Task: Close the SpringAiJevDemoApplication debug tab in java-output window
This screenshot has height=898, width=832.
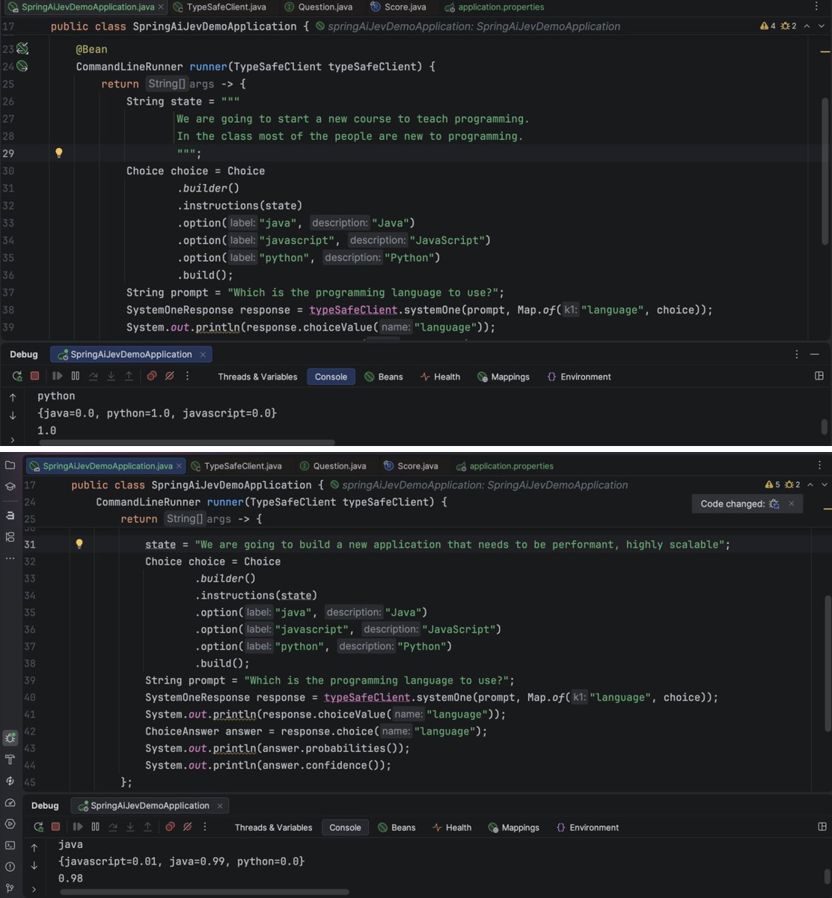Action: (220, 806)
